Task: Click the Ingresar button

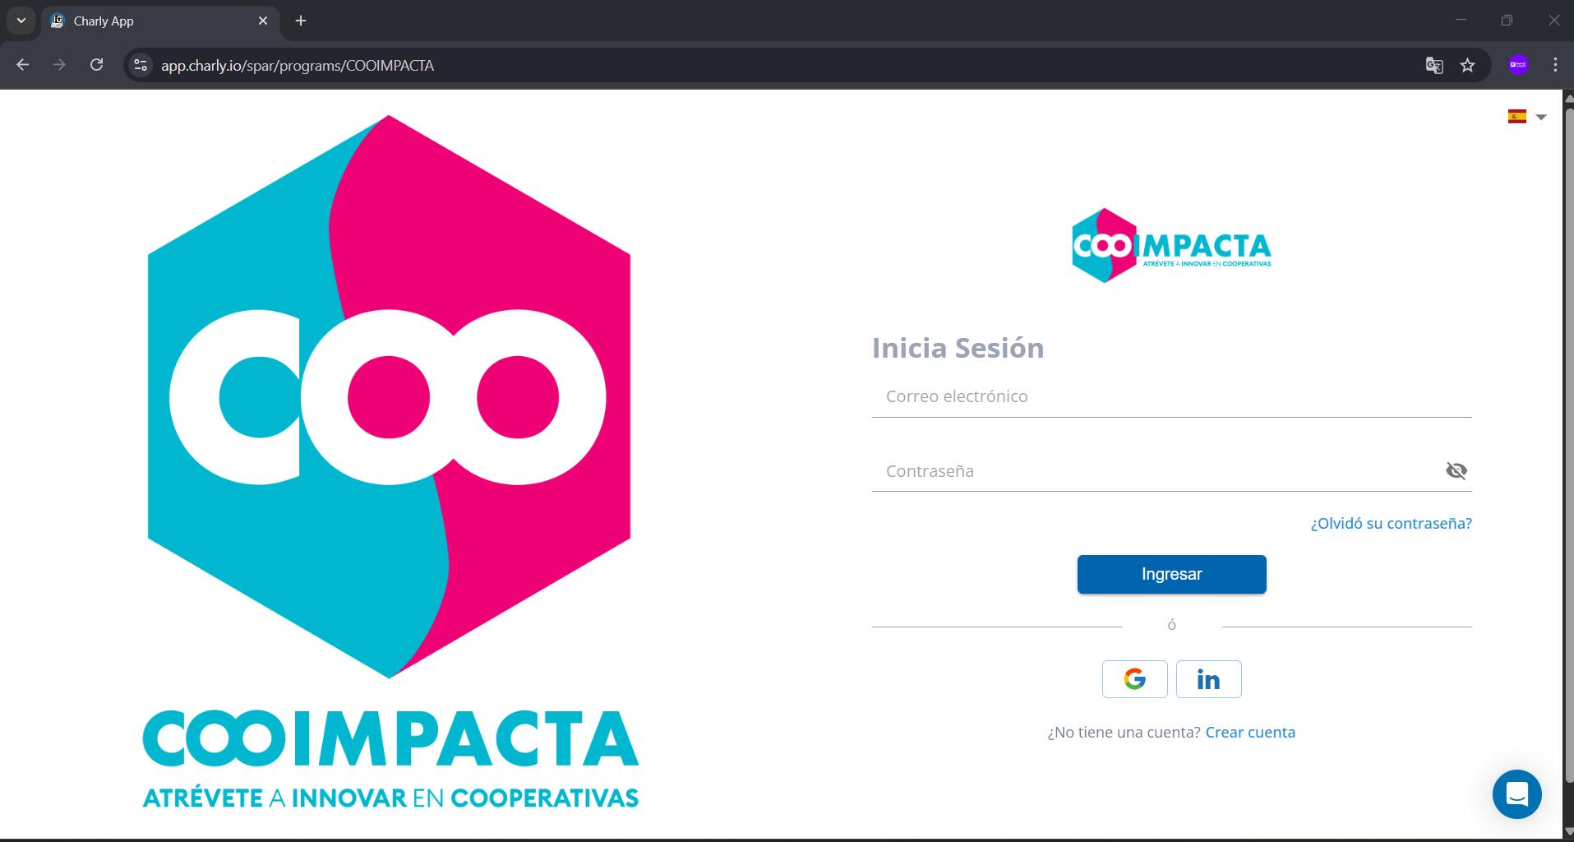Action: 1171,574
